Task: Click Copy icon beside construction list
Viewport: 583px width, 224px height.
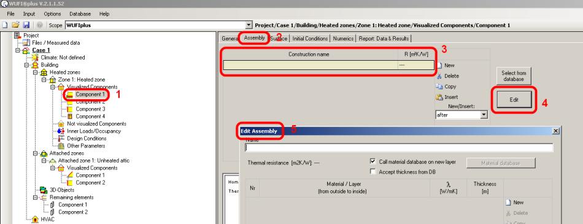Action: point(439,87)
